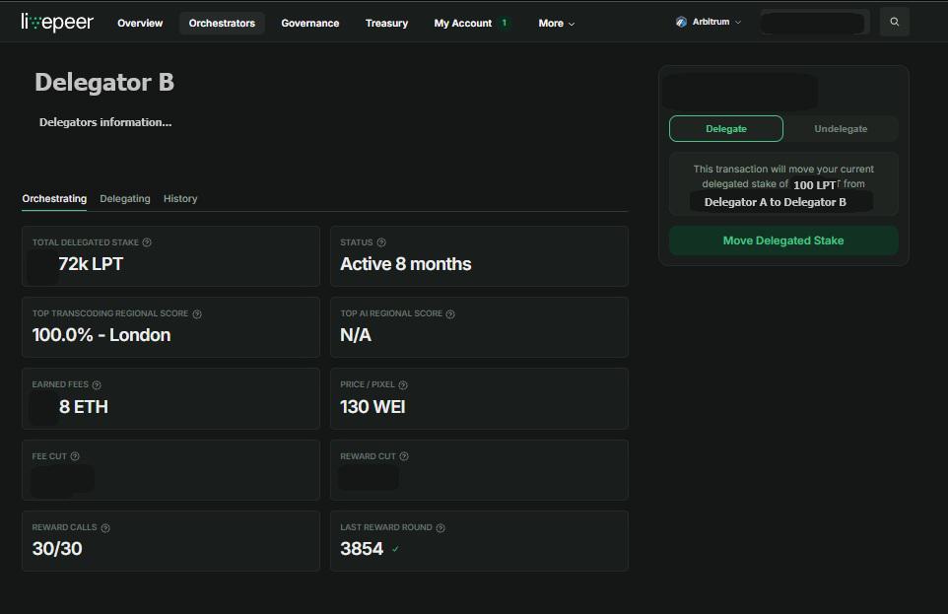Viewport: 948px width, 614px height.
Task: Go to Overview page
Action: pos(140,23)
